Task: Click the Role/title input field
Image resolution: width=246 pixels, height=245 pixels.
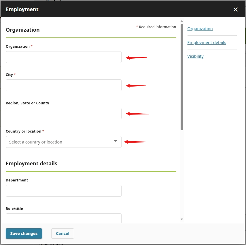Action: (x=64, y=218)
